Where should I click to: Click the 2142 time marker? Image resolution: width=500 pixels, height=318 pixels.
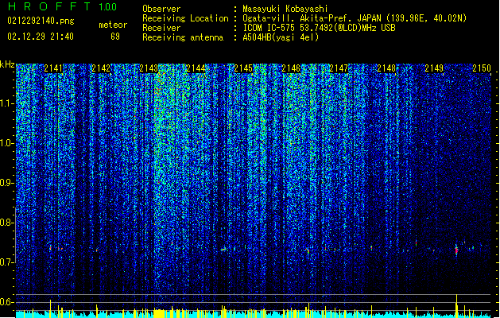coord(101,68)
